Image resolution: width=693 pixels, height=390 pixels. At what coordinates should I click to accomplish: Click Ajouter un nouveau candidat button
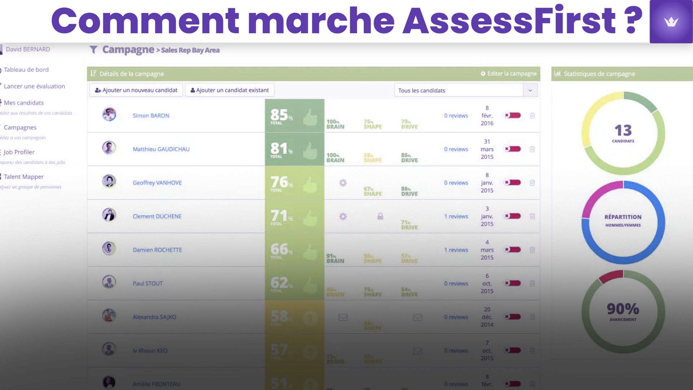coord(136,90)
